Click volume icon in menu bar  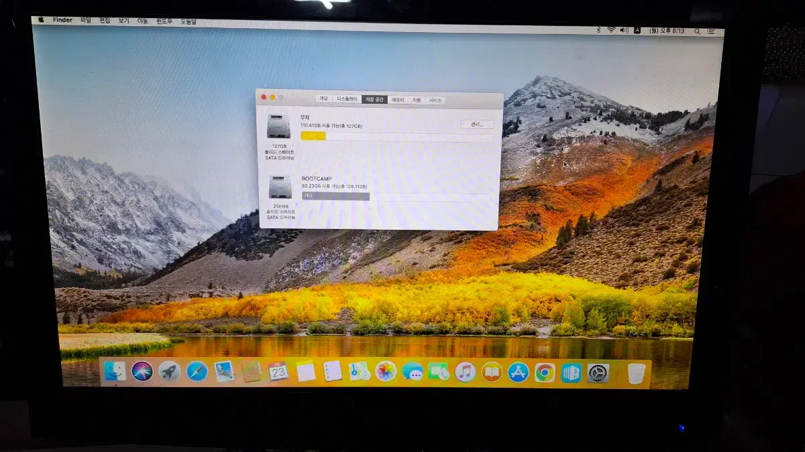click(x=625, y=30)
